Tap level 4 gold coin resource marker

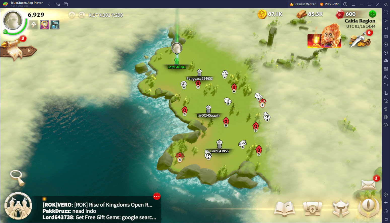(x=184, y=85)
